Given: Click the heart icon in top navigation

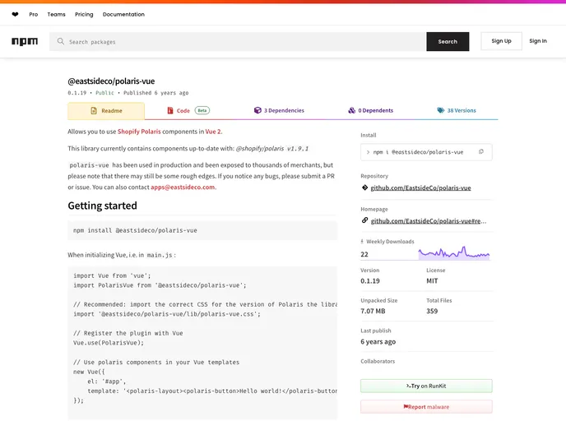Looking at the screenshot, I should click(15, 15).
